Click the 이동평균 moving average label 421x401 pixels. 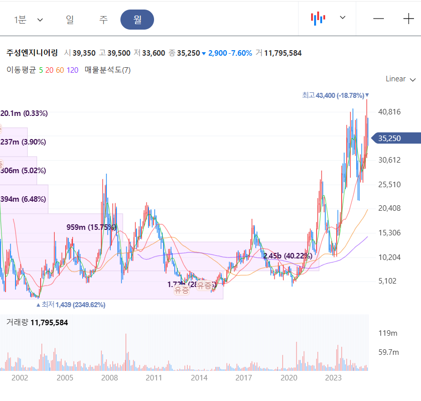(21, 70)
